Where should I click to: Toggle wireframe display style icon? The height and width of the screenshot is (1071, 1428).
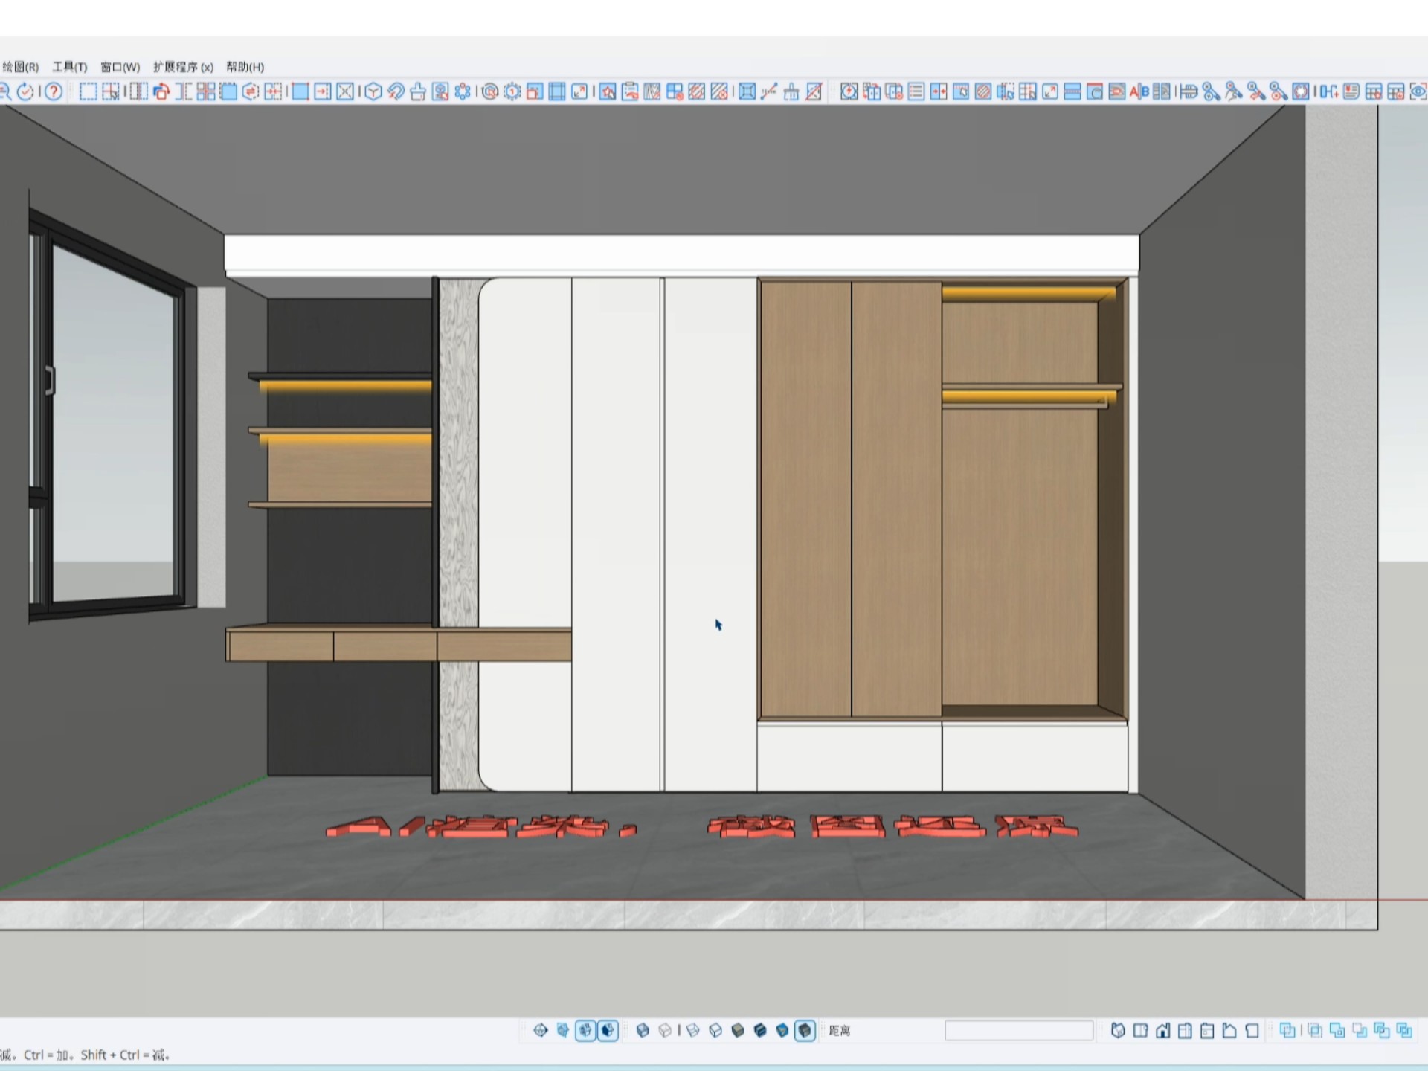point(692,1030)
